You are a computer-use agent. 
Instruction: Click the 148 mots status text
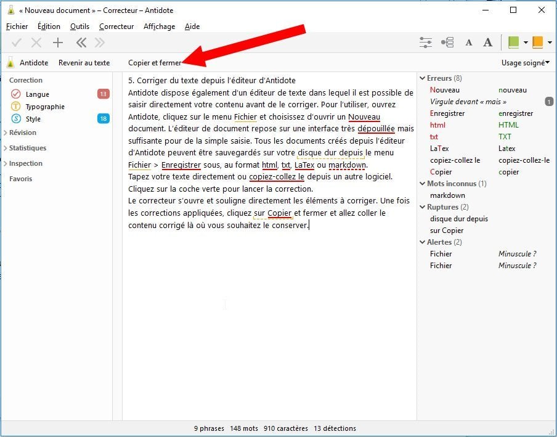(244, 428)
